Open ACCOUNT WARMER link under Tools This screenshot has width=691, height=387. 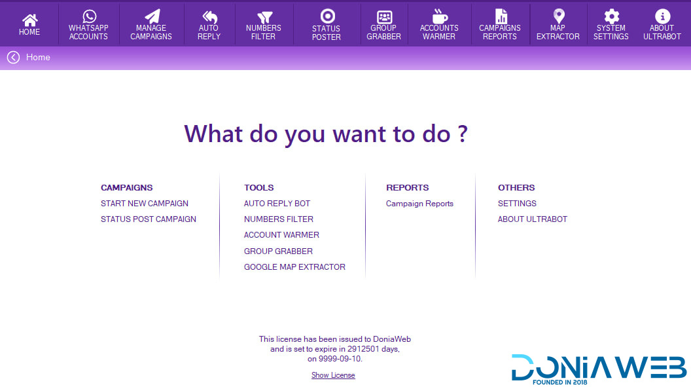[281, 235]
